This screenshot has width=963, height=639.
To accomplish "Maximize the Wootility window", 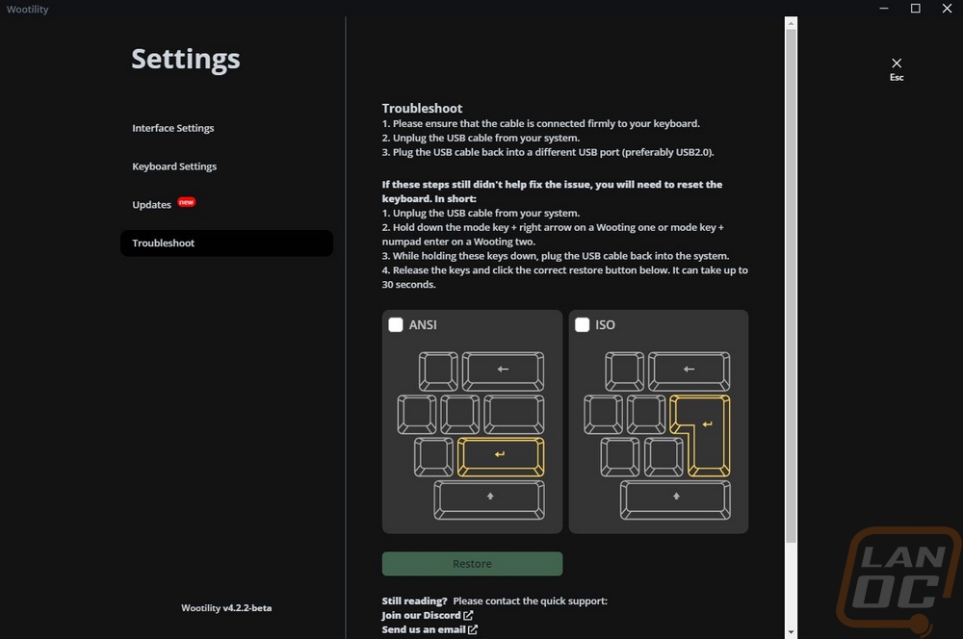I will coord(915,8).
